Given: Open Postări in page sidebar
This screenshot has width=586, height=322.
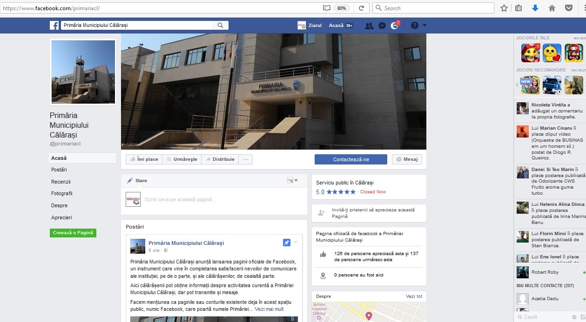Looking at the screenshot, I should pos(59,170).
